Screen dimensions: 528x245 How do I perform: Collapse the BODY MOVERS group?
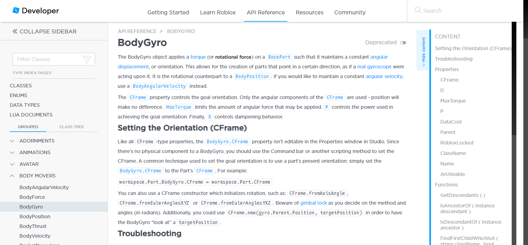[12, 176]
